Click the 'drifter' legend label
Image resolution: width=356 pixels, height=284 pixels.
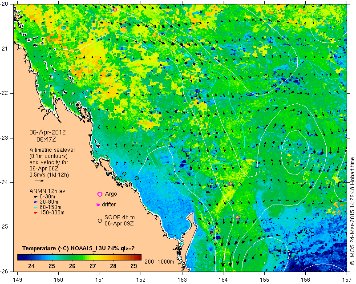pos(109,205)
